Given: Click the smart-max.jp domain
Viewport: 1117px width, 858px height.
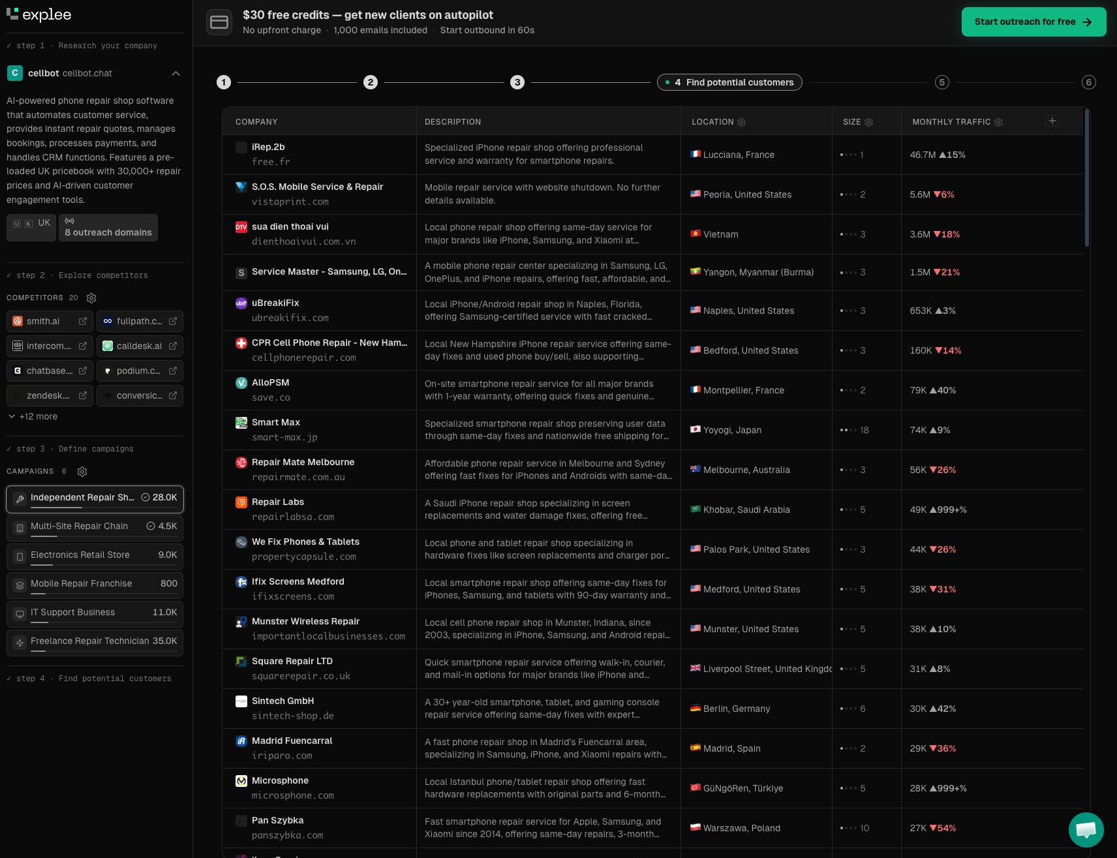Looking at the screenshot, I should [284, 437].
